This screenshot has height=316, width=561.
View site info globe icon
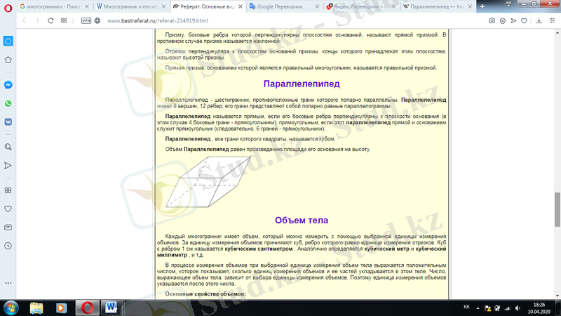pyautogui.click(x=97, y=21)
